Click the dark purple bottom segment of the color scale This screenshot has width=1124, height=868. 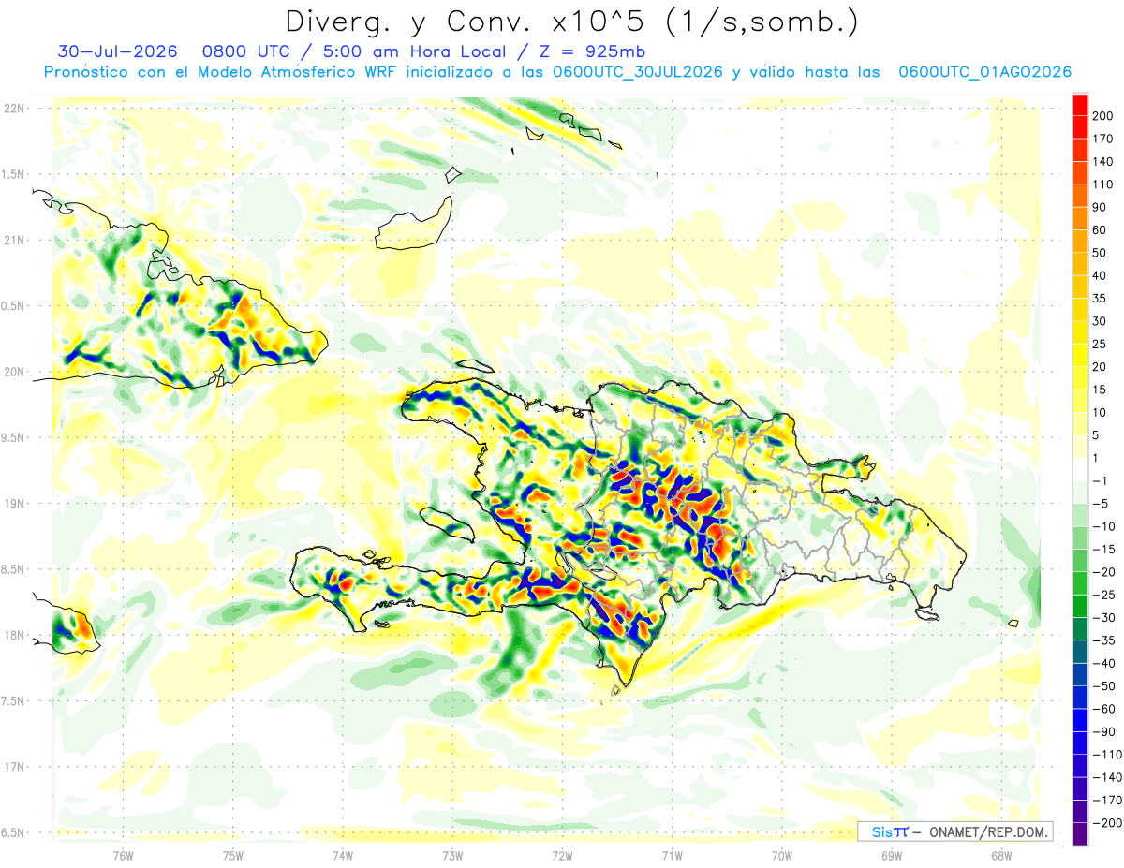click(1080, 834)
